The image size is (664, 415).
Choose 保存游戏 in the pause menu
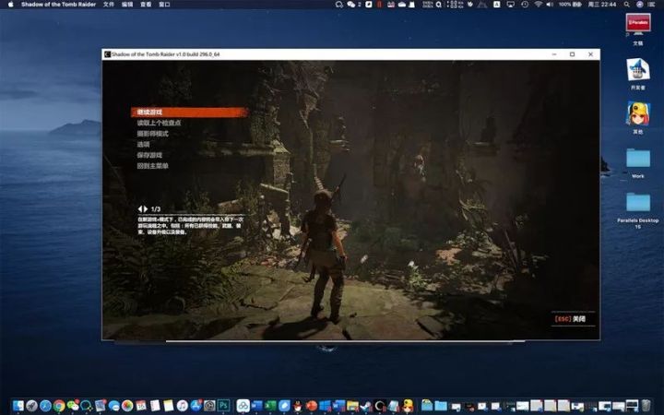[x=149, y=155]
